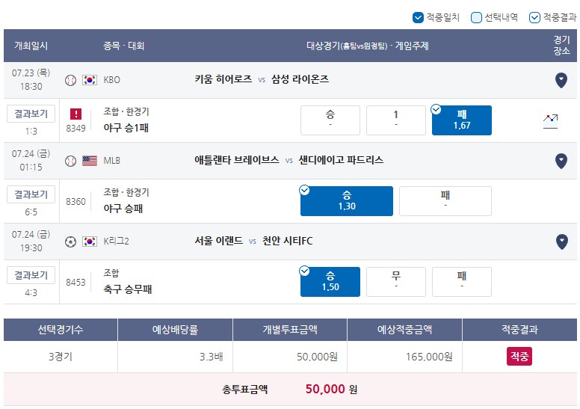Open 결과보기 for the 4:3 game

(31, 275)
